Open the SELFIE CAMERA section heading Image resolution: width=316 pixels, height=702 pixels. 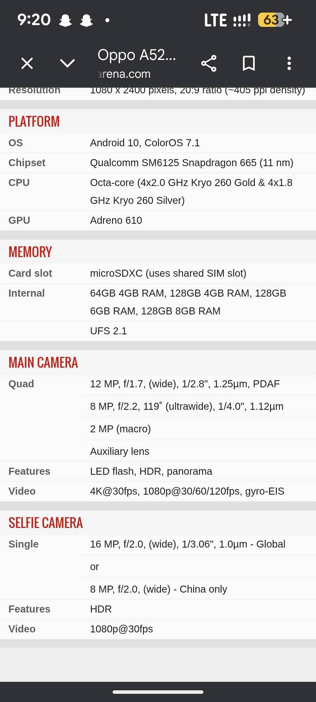click(45, 523)
